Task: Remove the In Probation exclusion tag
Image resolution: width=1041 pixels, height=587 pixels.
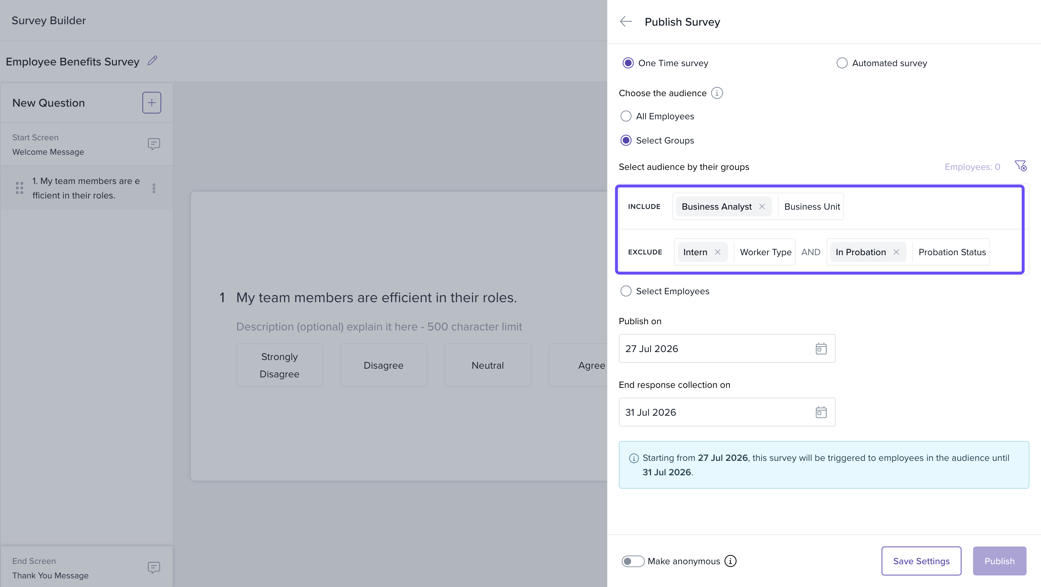Action: point(896,252)
